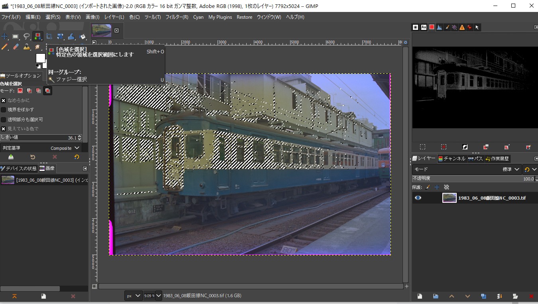Switch to the 作業履歴 history tab
This screenshot has width=538, height=304.
497,159
